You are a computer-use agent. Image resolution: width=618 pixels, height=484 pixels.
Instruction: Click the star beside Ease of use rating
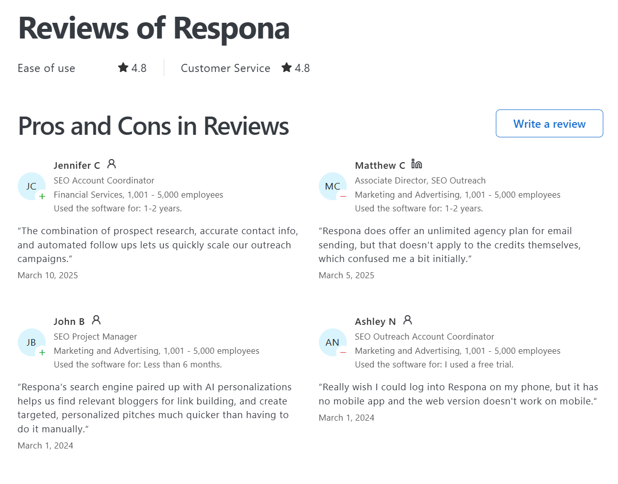(x=123, y=67)
